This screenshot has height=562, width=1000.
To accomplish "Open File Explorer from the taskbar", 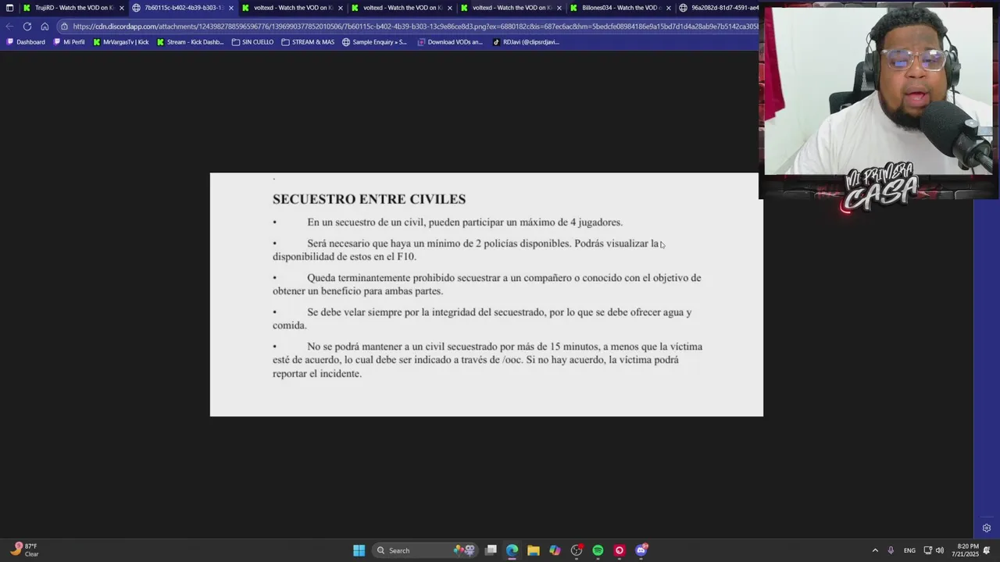I will click(533, 550).
